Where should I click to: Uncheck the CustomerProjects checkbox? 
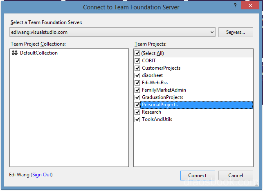point(137,68)
